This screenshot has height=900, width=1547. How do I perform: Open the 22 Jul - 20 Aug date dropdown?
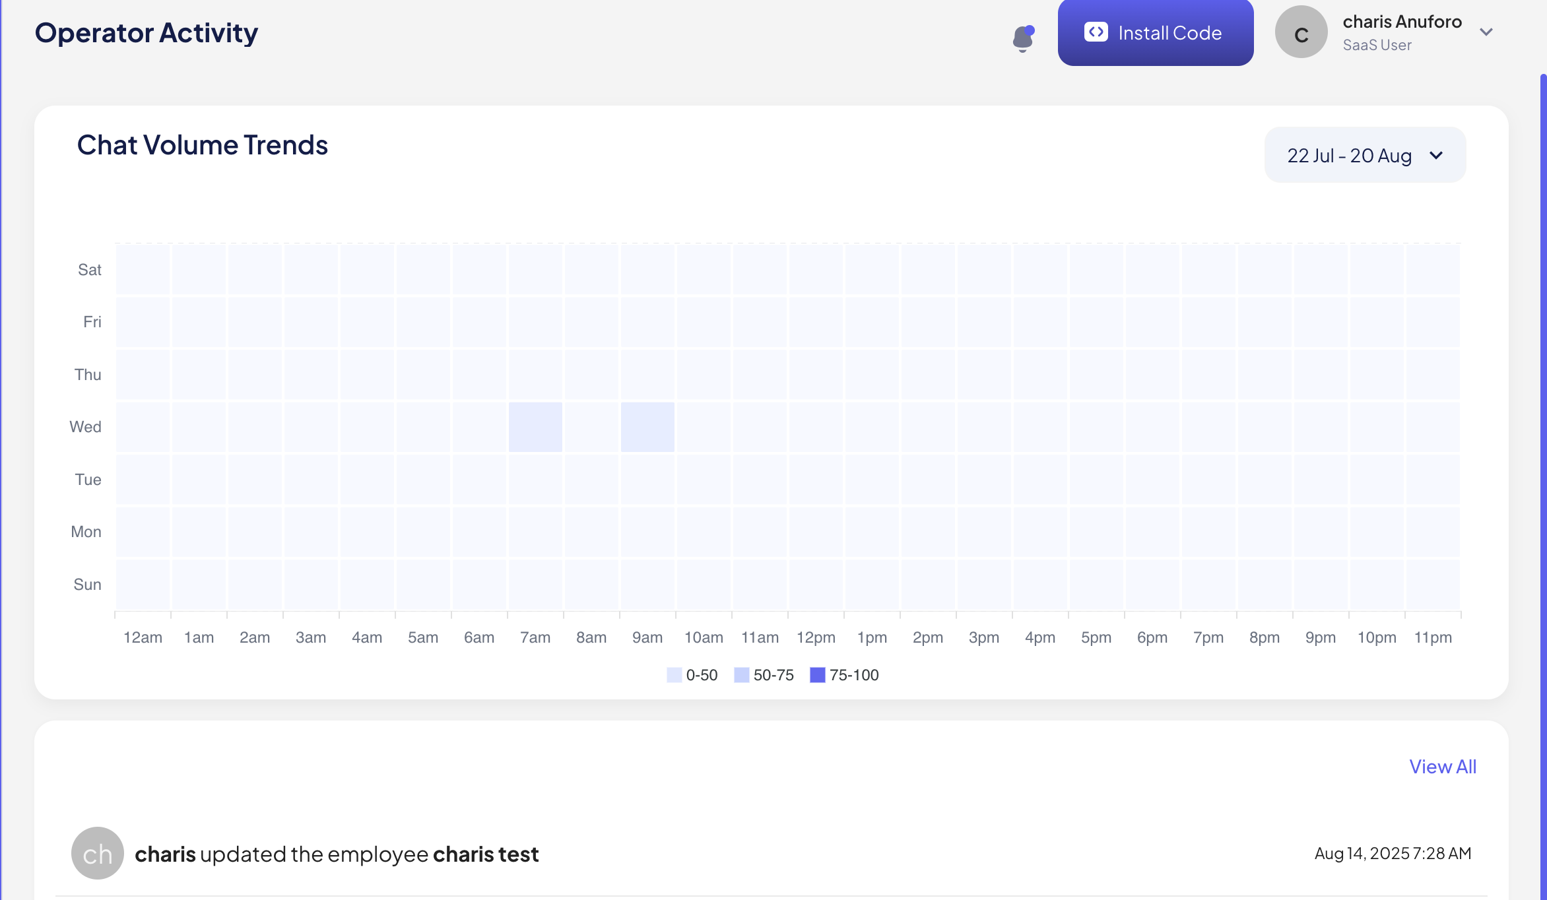[x=1349, y=155]
